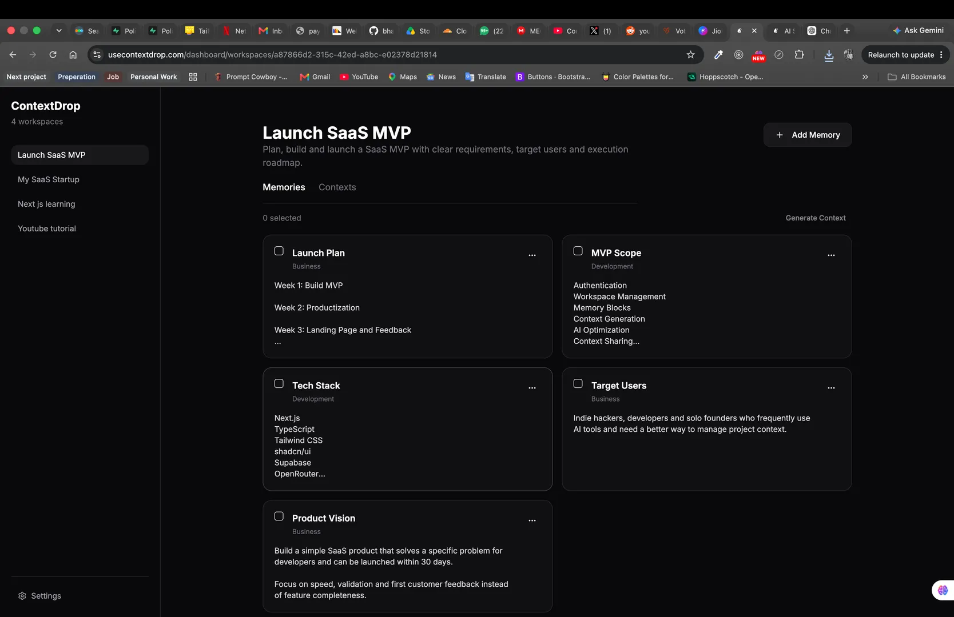Open Product Vision card options menu

[532, 520]
